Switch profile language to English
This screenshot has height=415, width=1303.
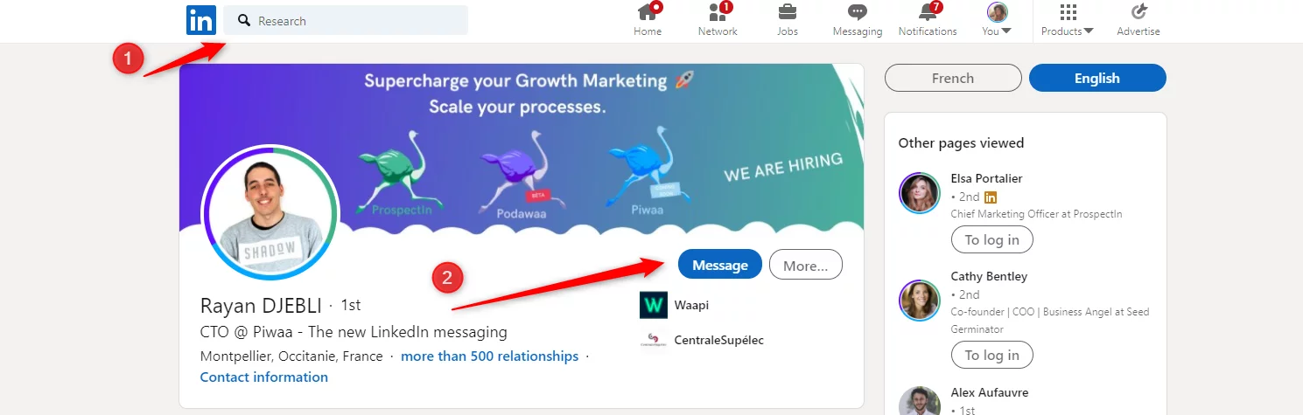coord(1097,78)
